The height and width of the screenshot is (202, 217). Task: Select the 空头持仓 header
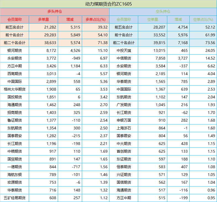click(163, 12)
